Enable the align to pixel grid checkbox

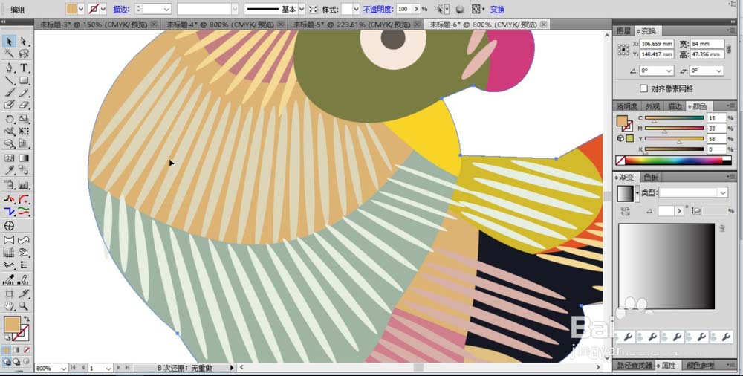(643, 88)
